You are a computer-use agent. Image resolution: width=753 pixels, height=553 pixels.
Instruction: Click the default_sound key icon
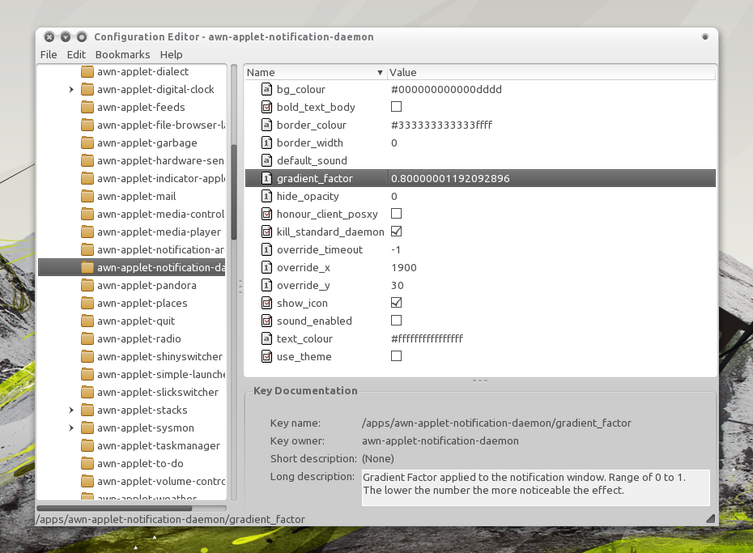click(x=266, y=160)
